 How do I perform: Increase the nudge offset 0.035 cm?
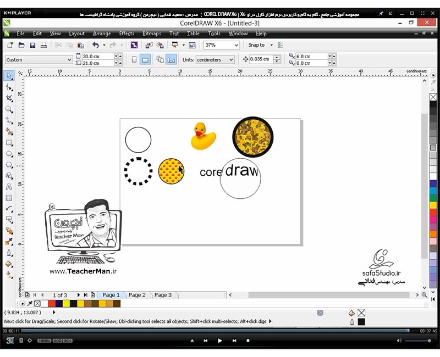click(x=277, y=58)
